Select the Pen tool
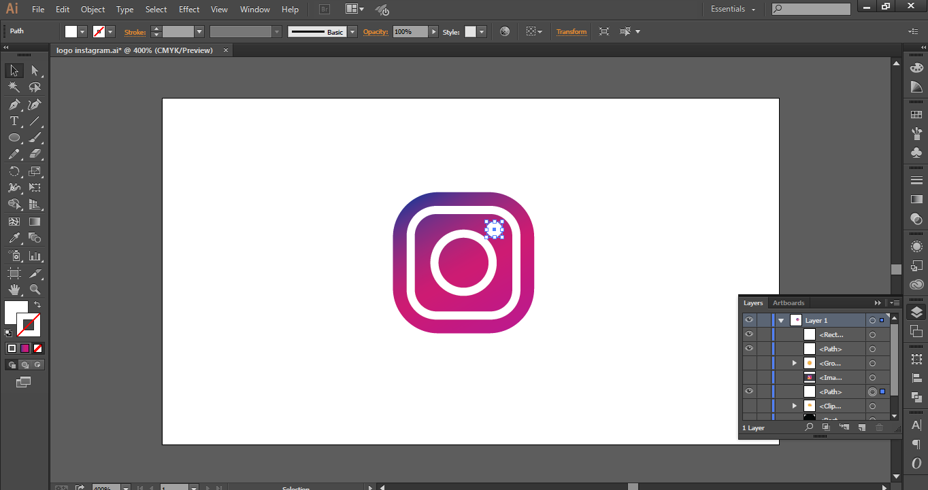The width and height of the screenshot is (928, 490). tap(14, 105)
